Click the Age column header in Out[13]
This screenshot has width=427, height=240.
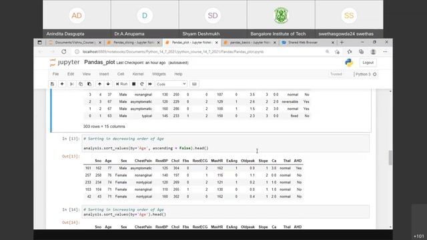(108, 161)
